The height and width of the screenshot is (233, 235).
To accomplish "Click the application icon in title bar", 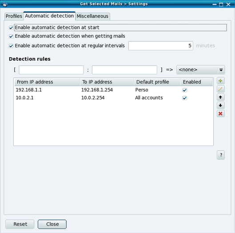I will point(5,4).
